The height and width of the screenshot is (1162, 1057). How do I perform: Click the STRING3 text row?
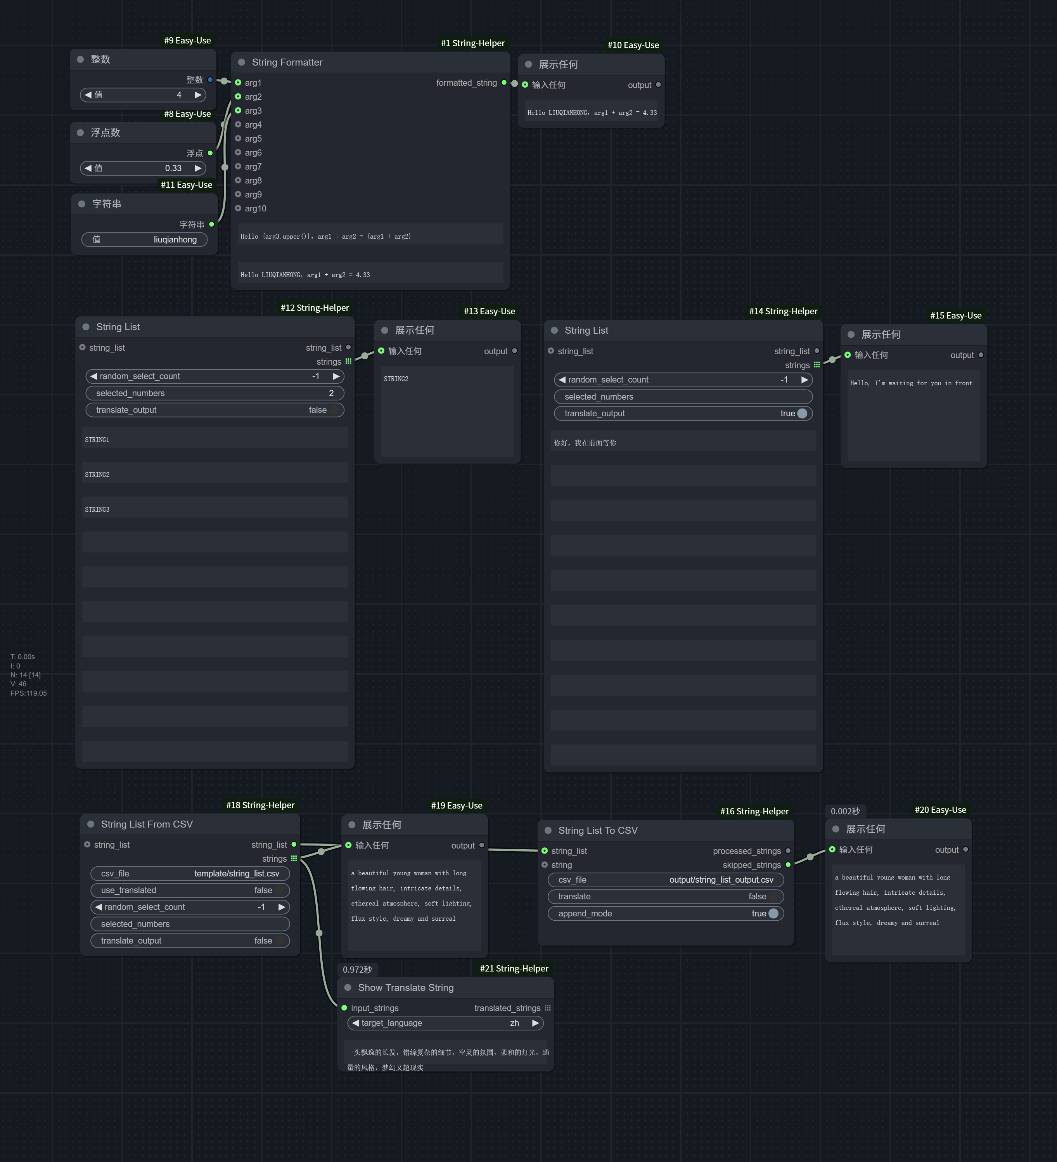point(215,507)
